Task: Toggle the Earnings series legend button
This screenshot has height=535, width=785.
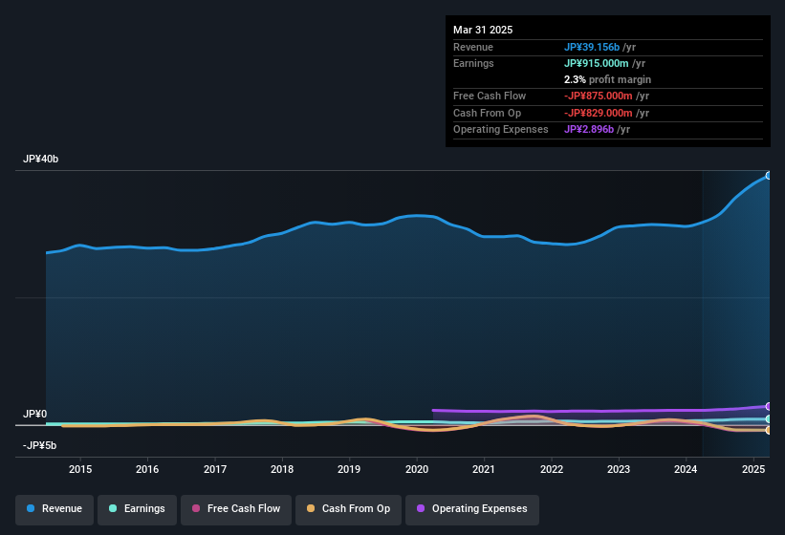Action: (x=137, y=509)
